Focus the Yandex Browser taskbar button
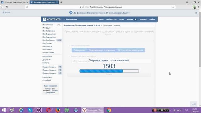This screenshot has height=113, width=201. click(92, 110)
